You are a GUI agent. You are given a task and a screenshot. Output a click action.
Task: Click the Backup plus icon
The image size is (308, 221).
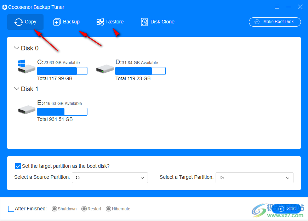[57, 22]
